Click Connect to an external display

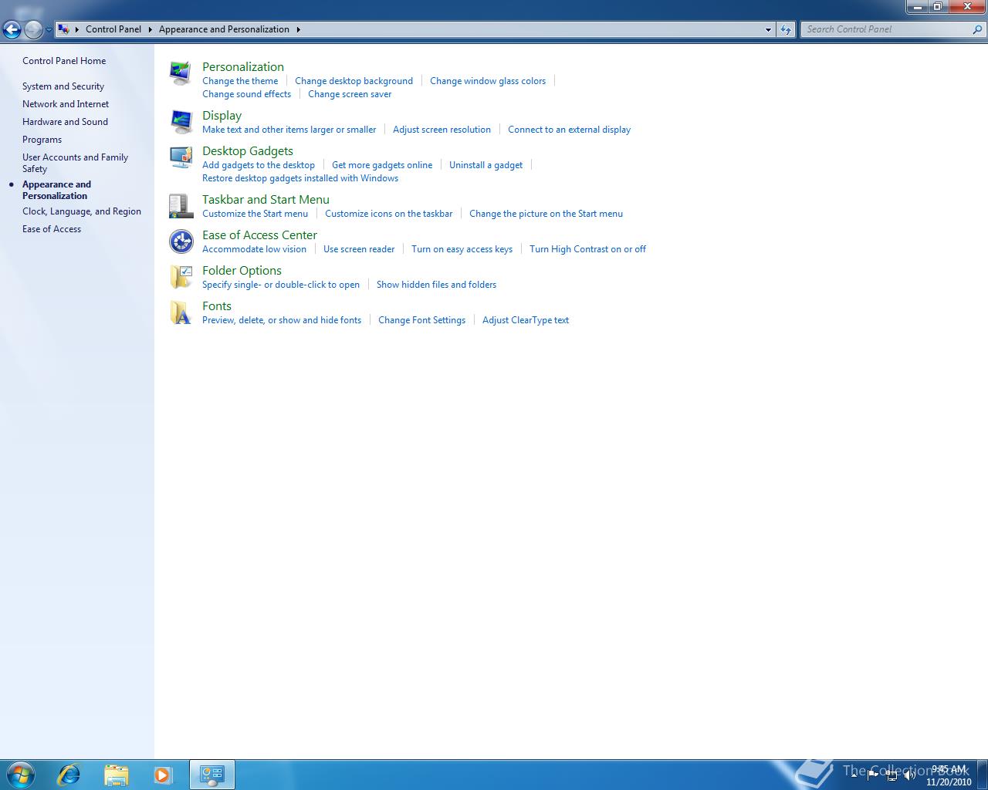569,130
